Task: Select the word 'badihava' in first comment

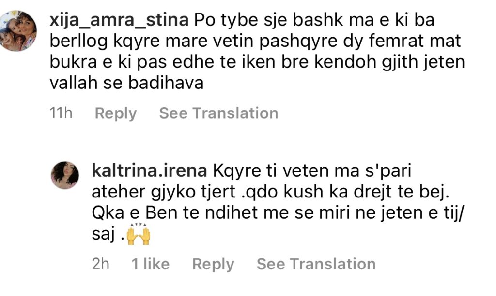Action: (x=166, y=83)
